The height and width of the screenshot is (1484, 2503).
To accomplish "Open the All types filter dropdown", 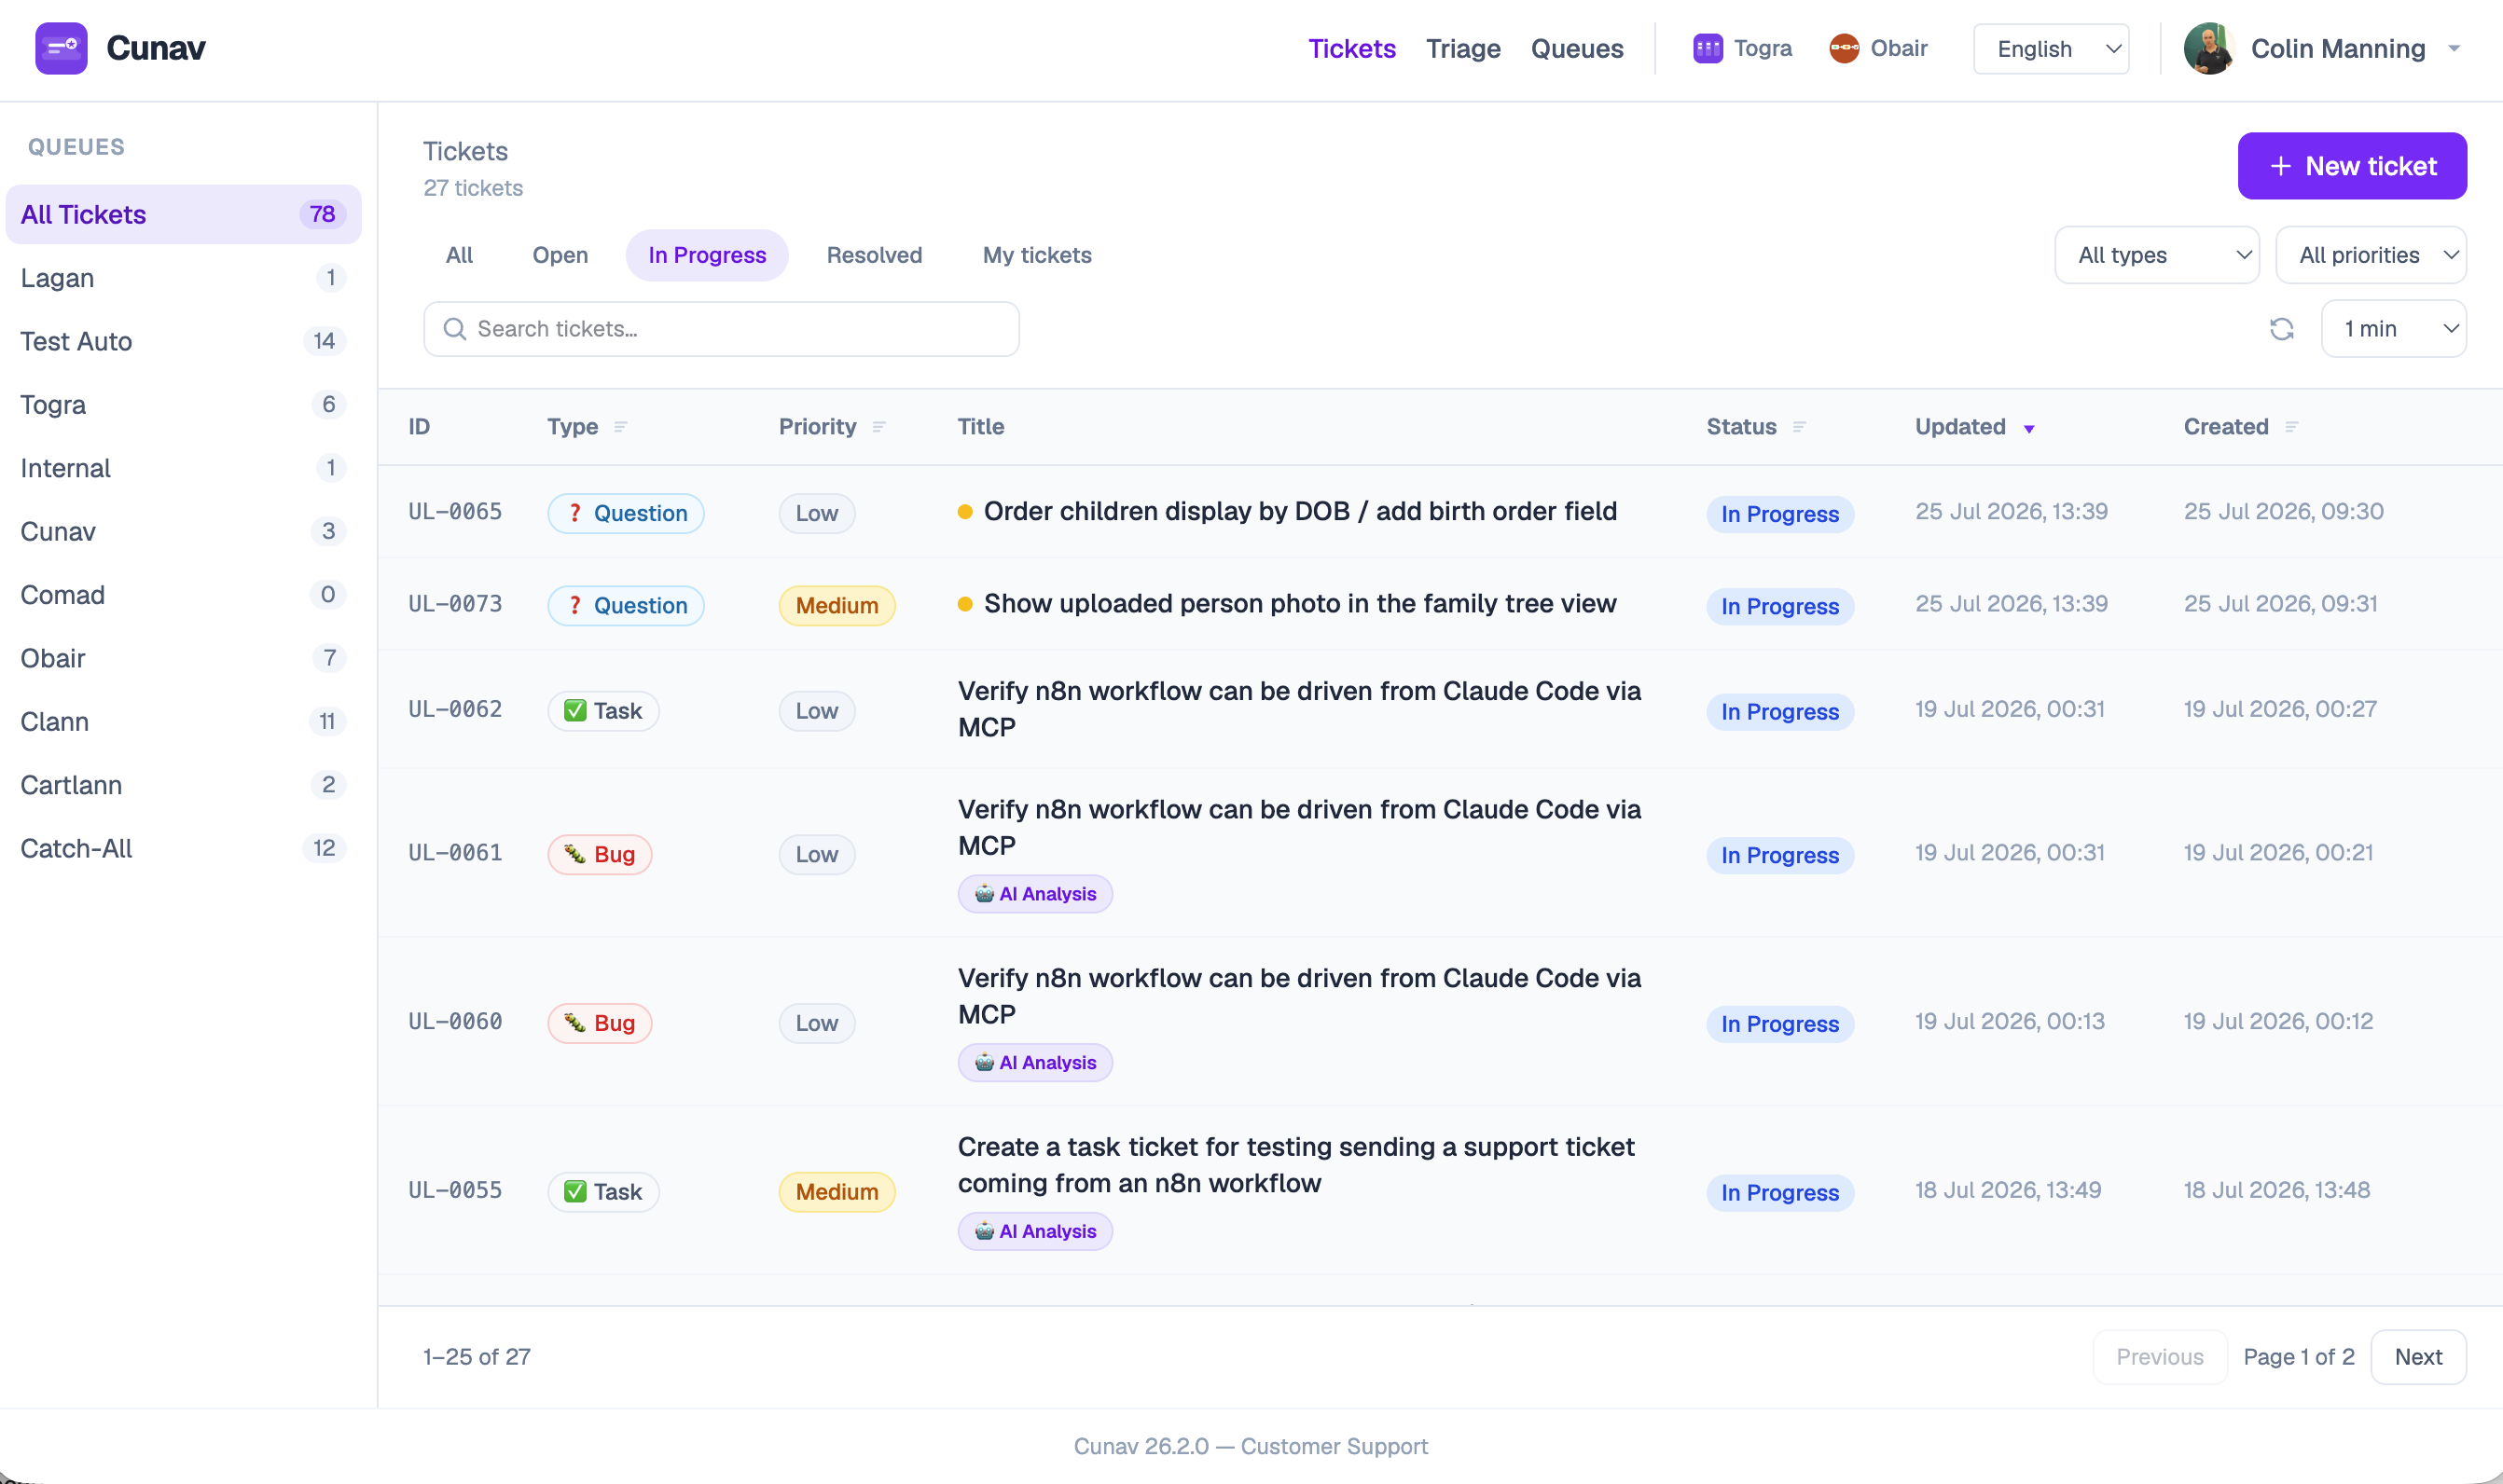I will coord(2157,255).
